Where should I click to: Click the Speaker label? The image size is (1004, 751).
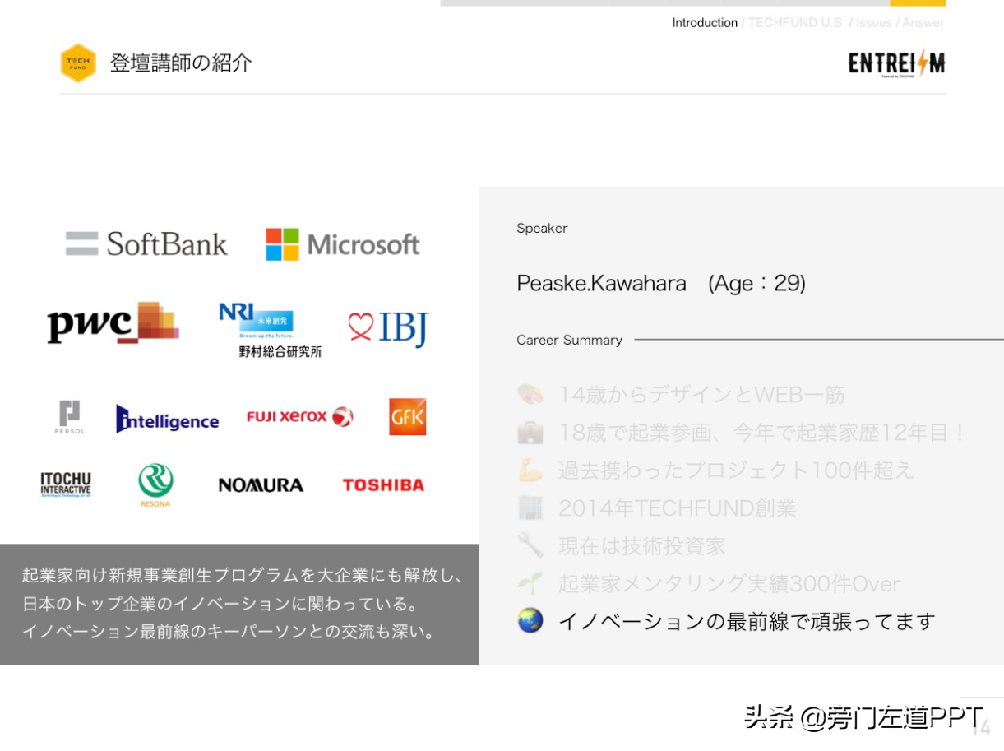(x=542, y=229)
